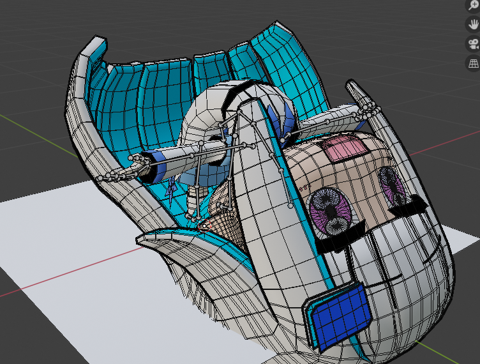Switch perspective/orthographic with grid icon

(473, 63)
